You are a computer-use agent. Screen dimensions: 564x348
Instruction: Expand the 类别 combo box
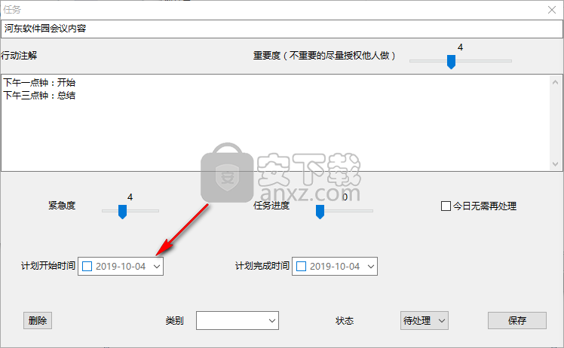(x=238, y=320)
